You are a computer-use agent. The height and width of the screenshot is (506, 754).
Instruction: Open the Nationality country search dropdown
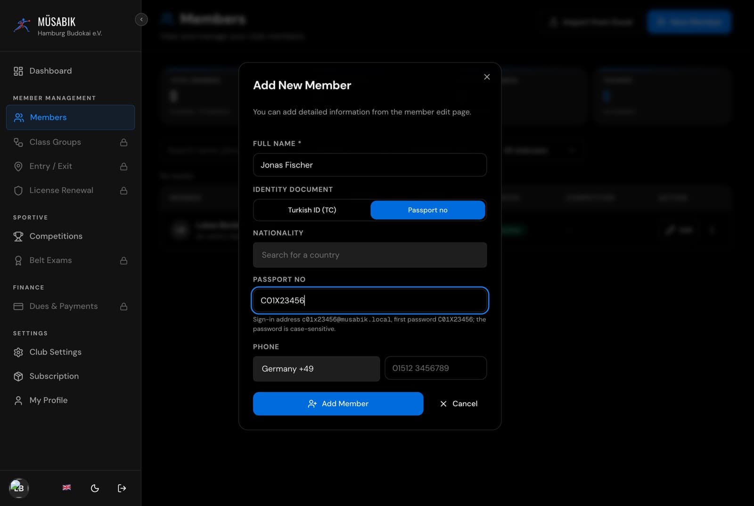click(x=370, y=255)
